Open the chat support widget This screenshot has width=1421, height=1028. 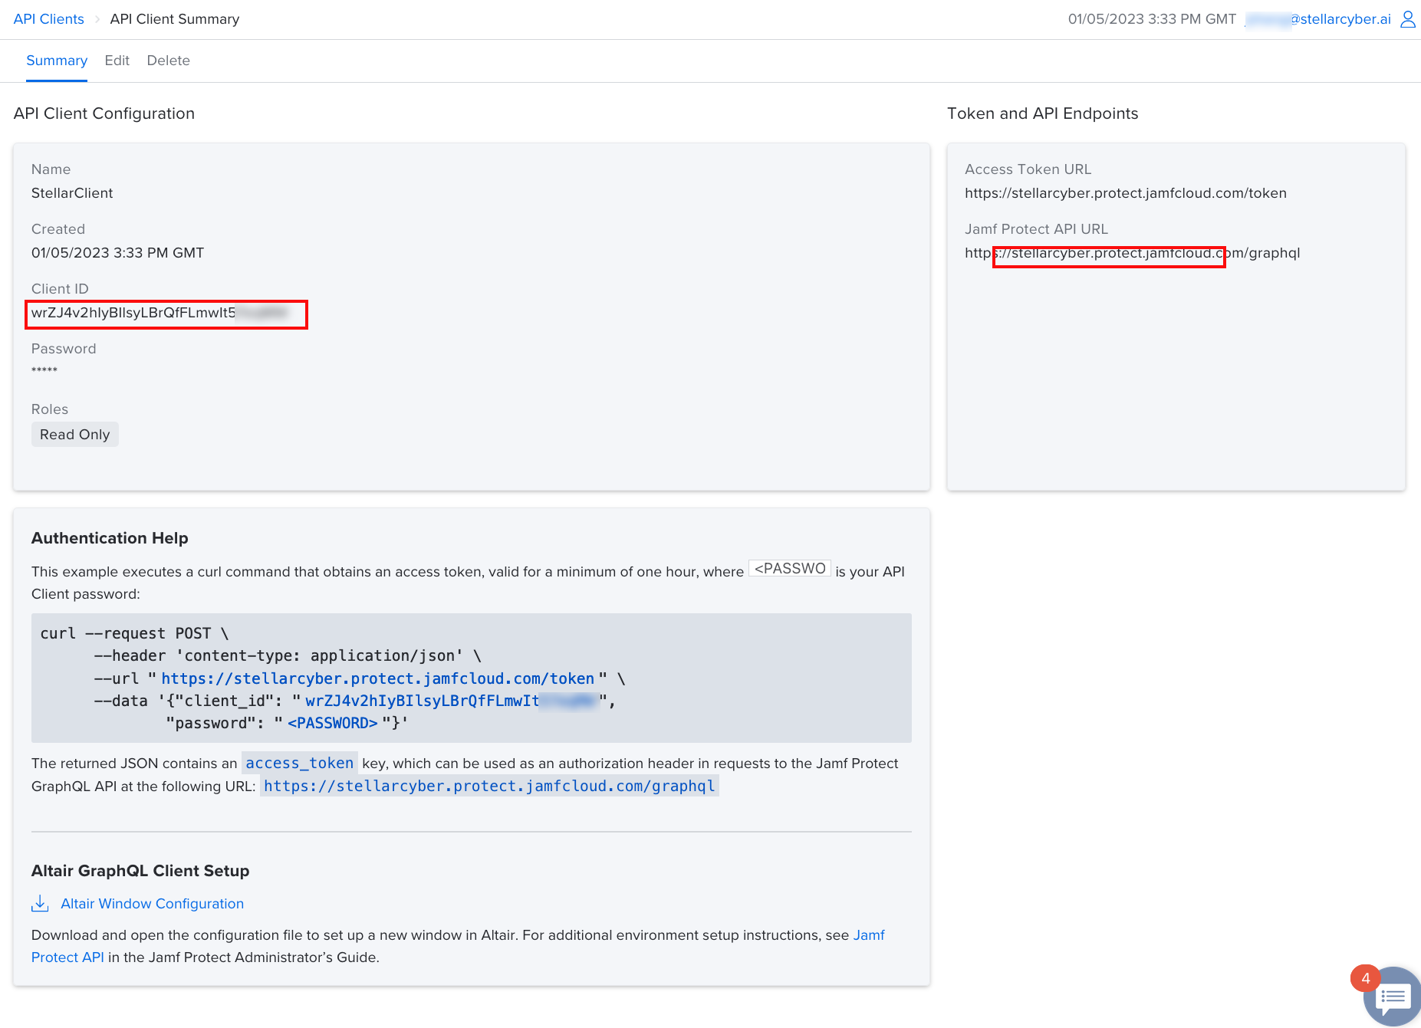click(1392, 997)
